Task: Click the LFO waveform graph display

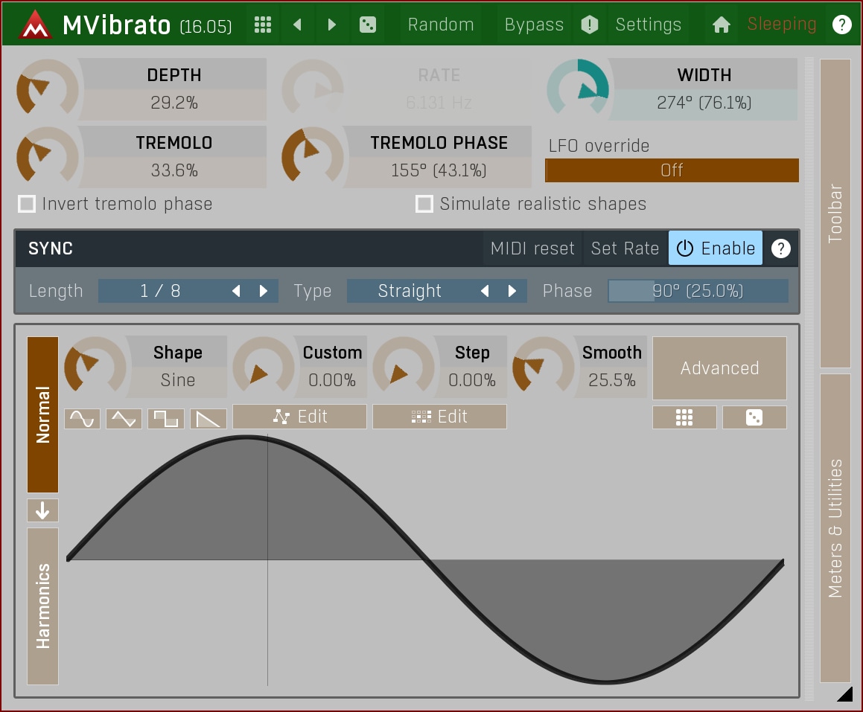Action: coord(425,559)
